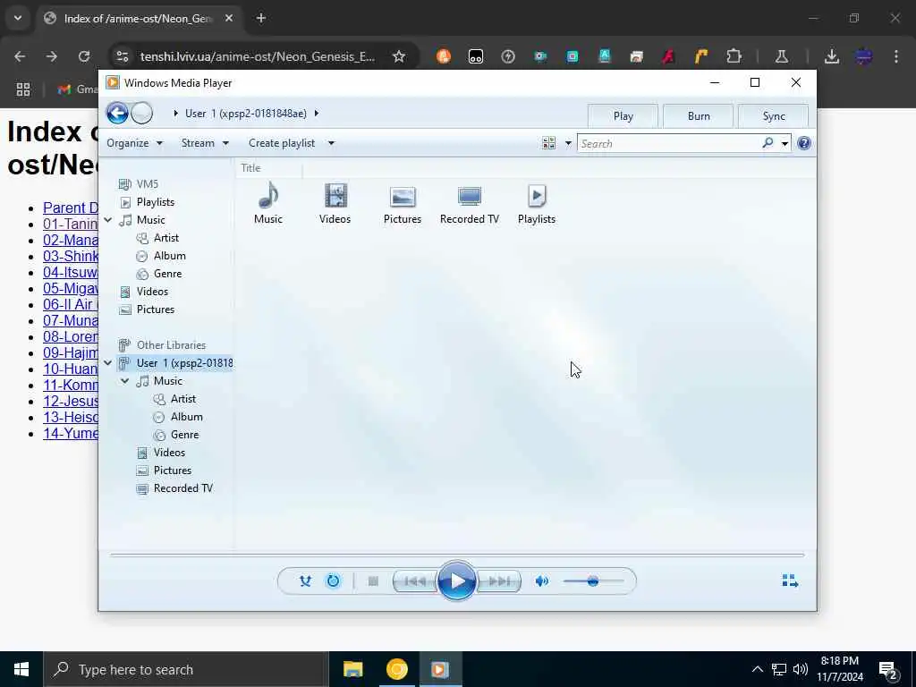Image resolution: width=916 pixels, height=687 pixels.
Task: Click the view options icon
Action: click(x=548, y=143)
